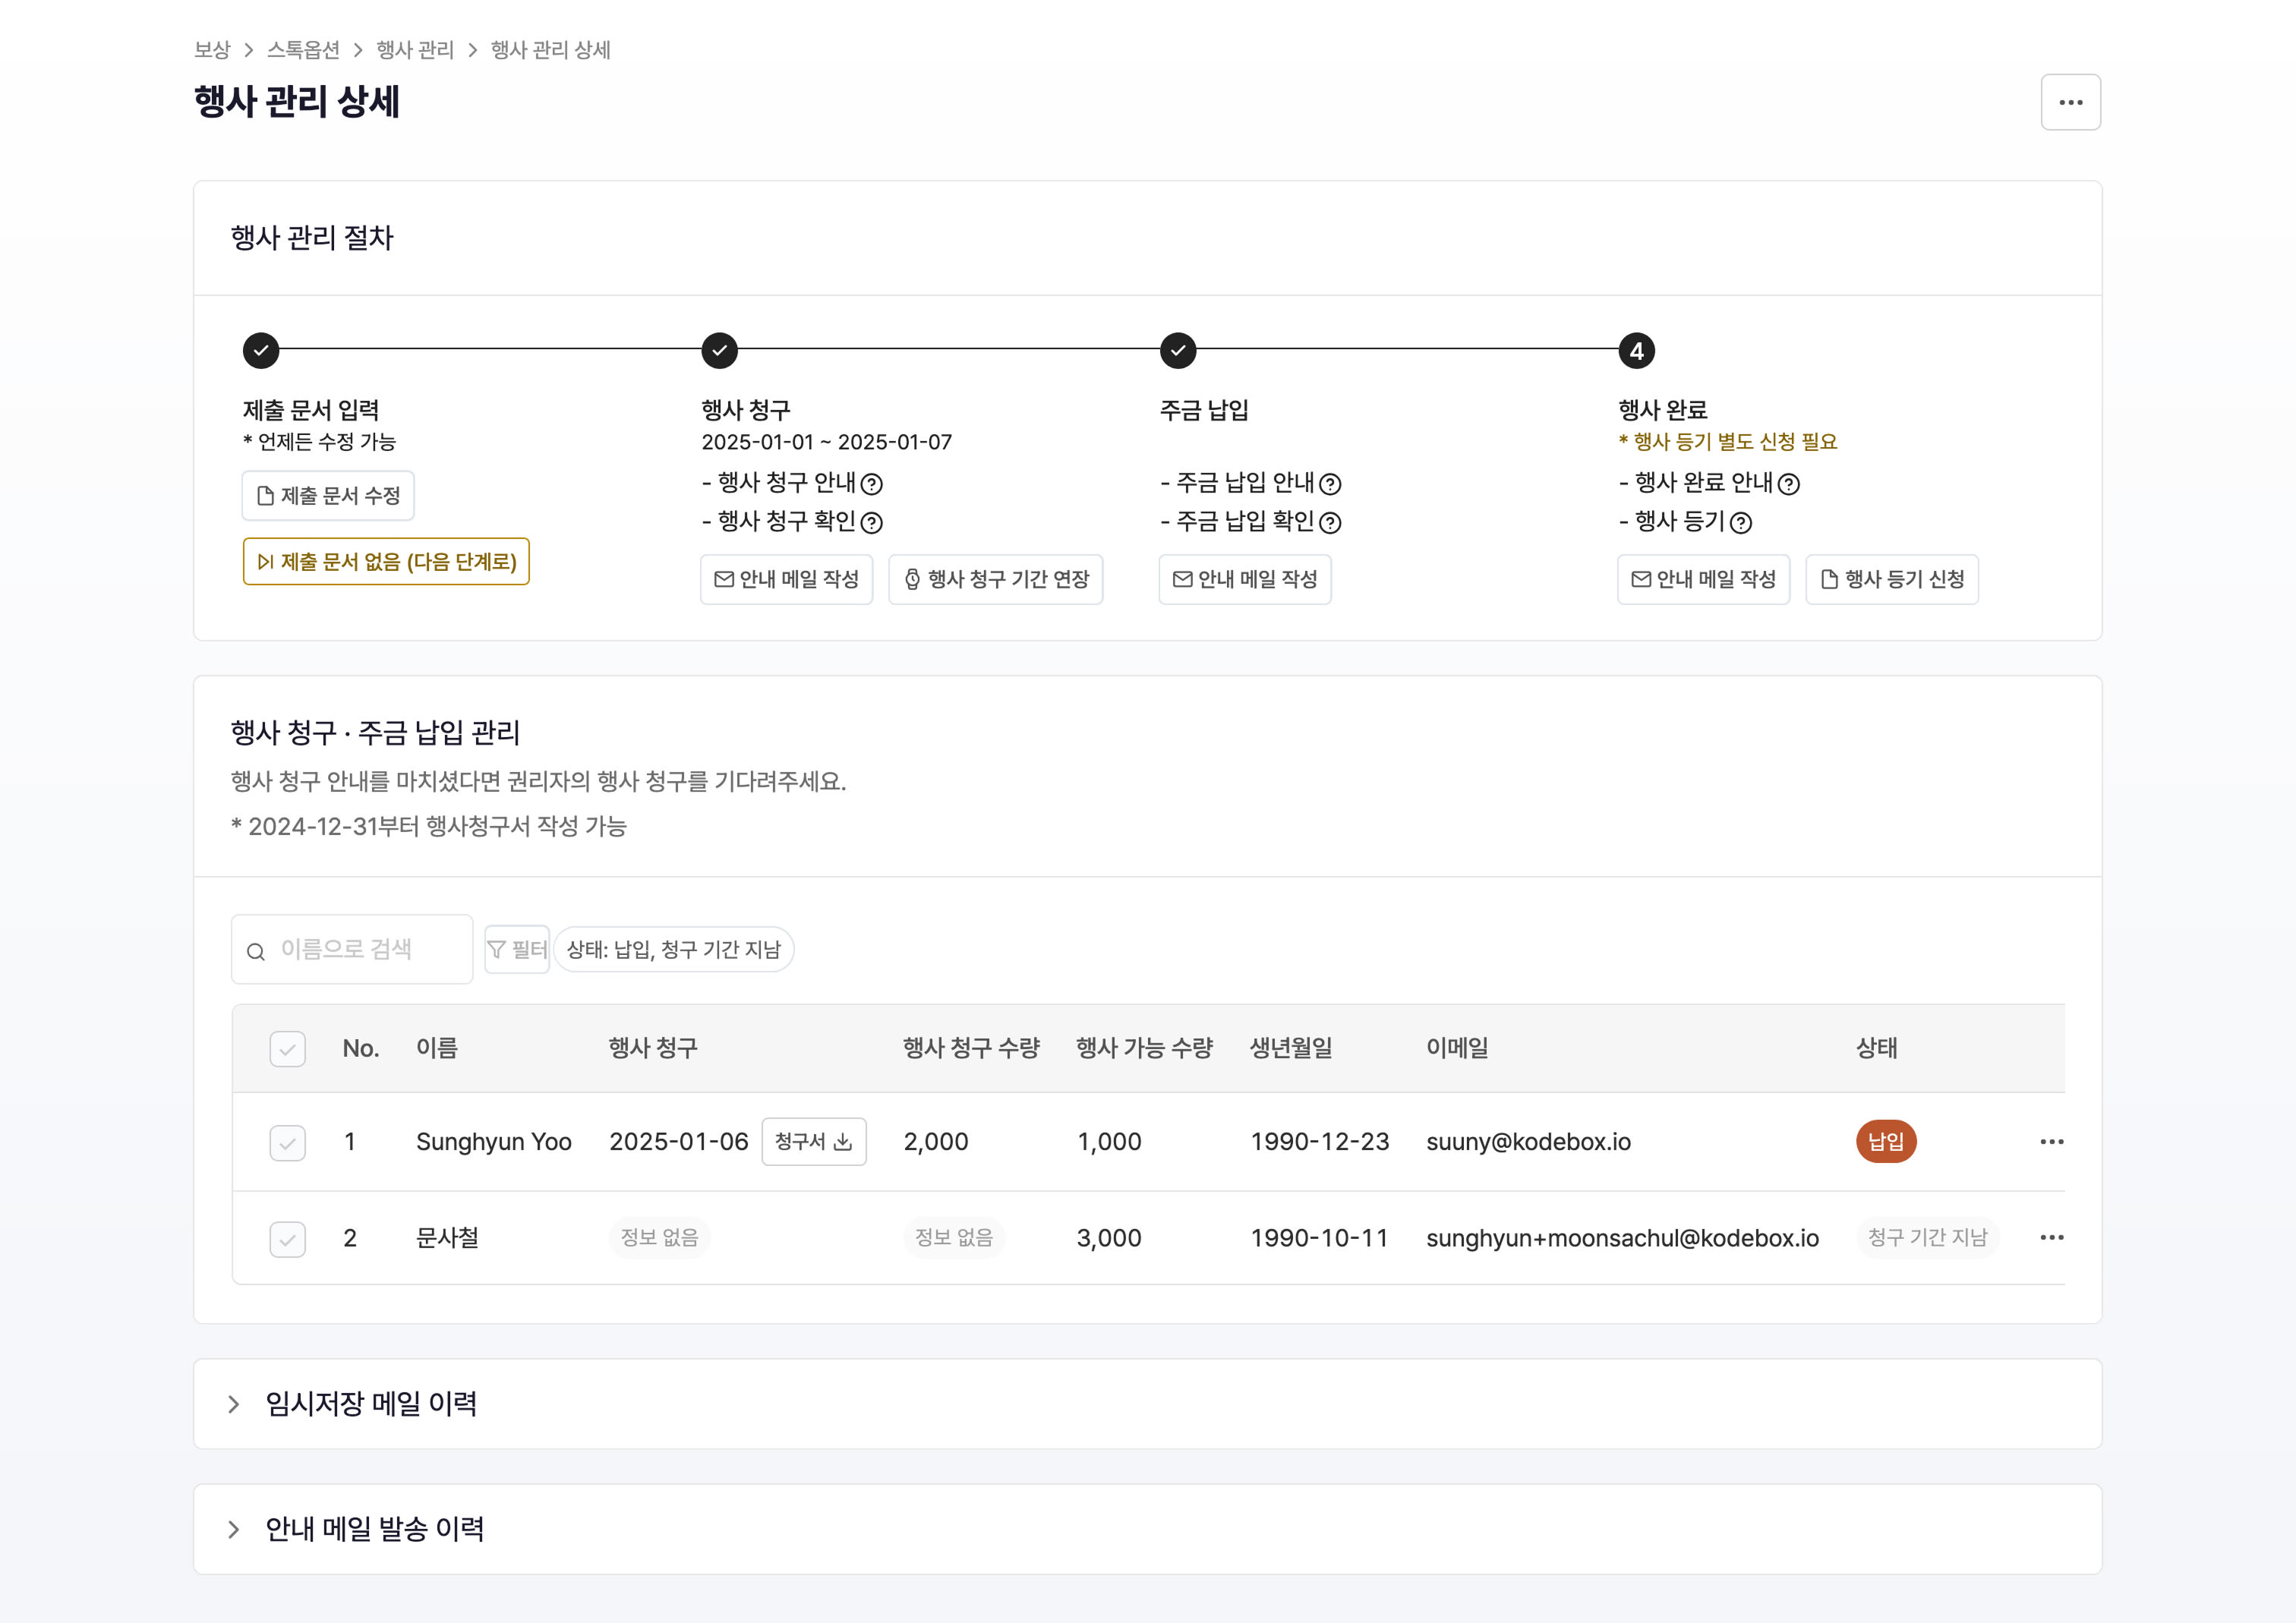Navigate to 행사 관리 breadcrumb
Image resolution: width=2296 pixels, height=1623 pixels.
click(x=415, y=50)
